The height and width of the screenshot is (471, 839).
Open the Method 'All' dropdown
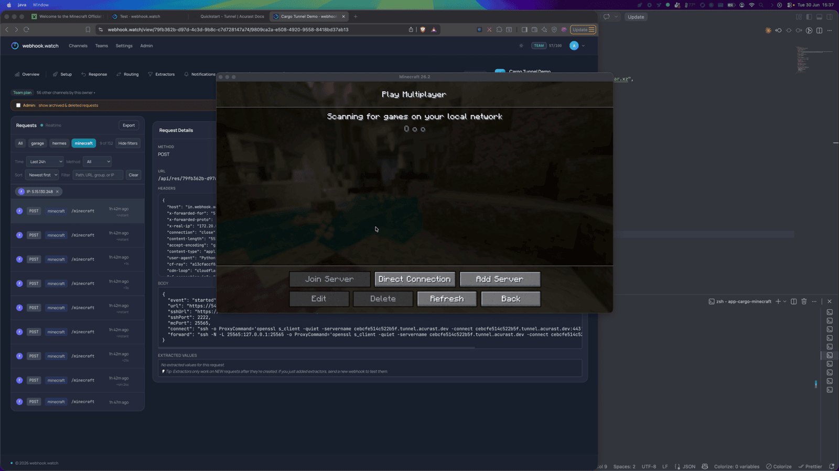coord(98,162)
